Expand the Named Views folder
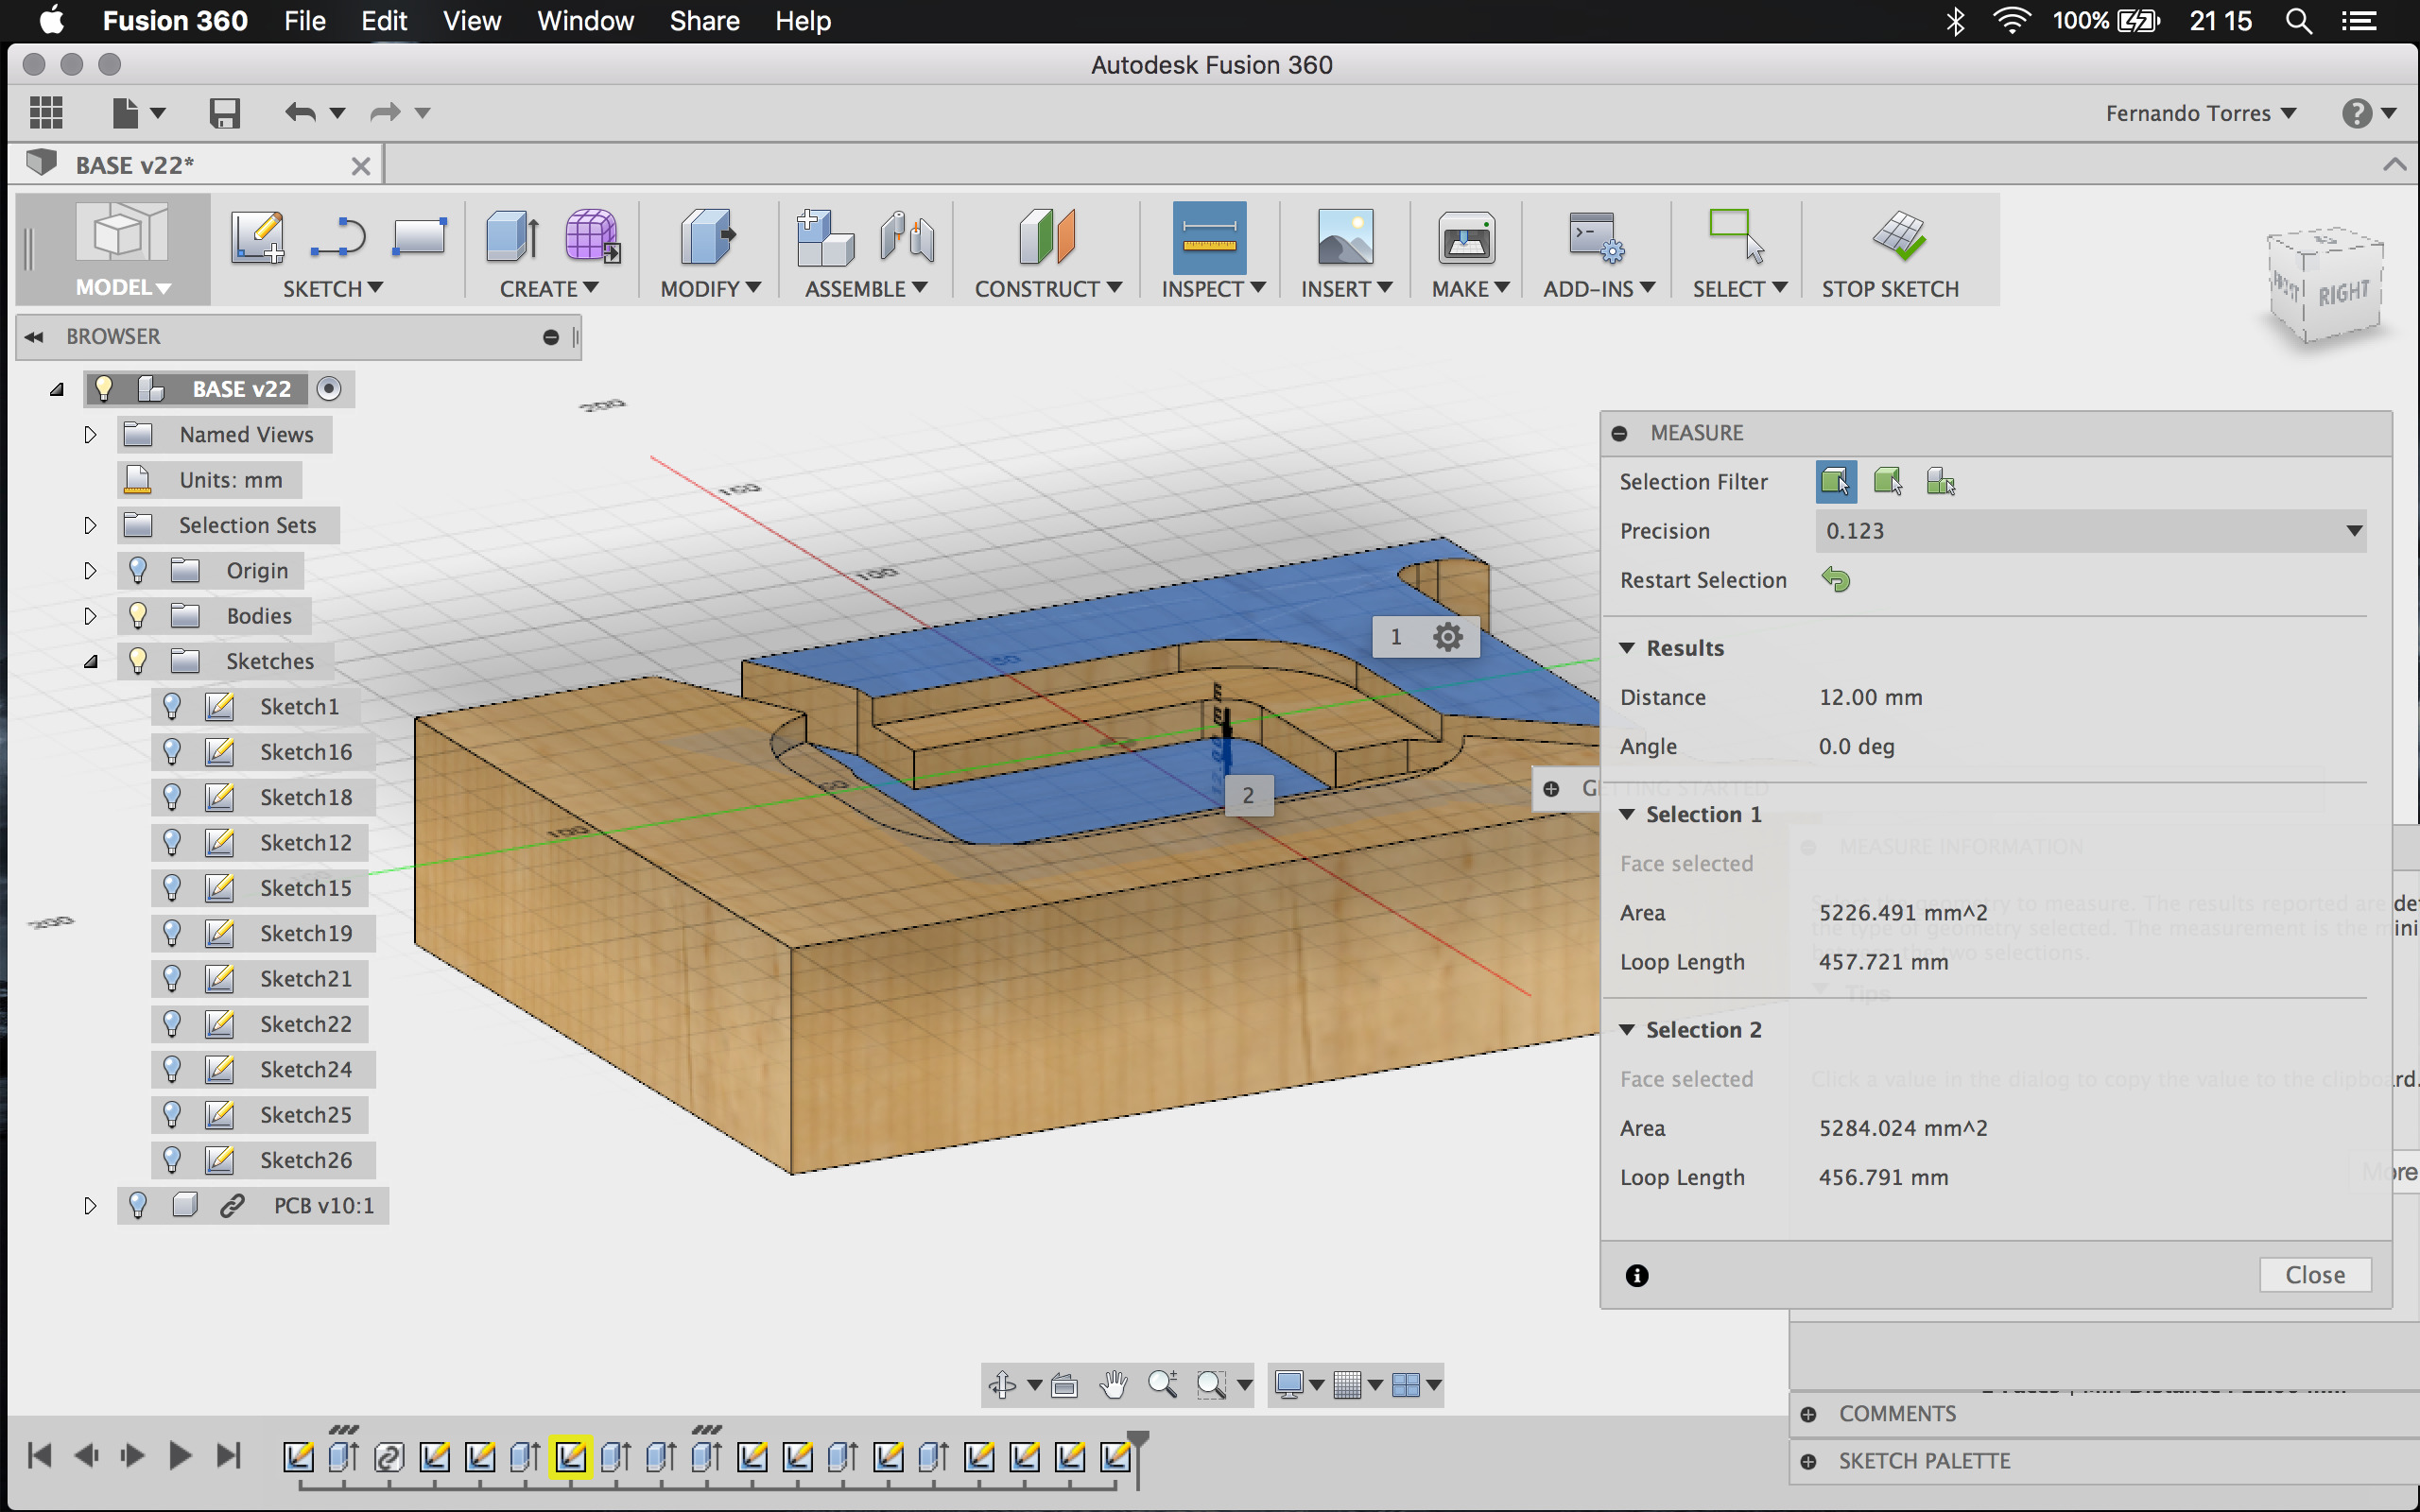This screenshot has height=1512, width=2420. (x=90, y=435)
